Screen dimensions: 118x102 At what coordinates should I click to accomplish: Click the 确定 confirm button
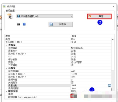tap(99, 16)
